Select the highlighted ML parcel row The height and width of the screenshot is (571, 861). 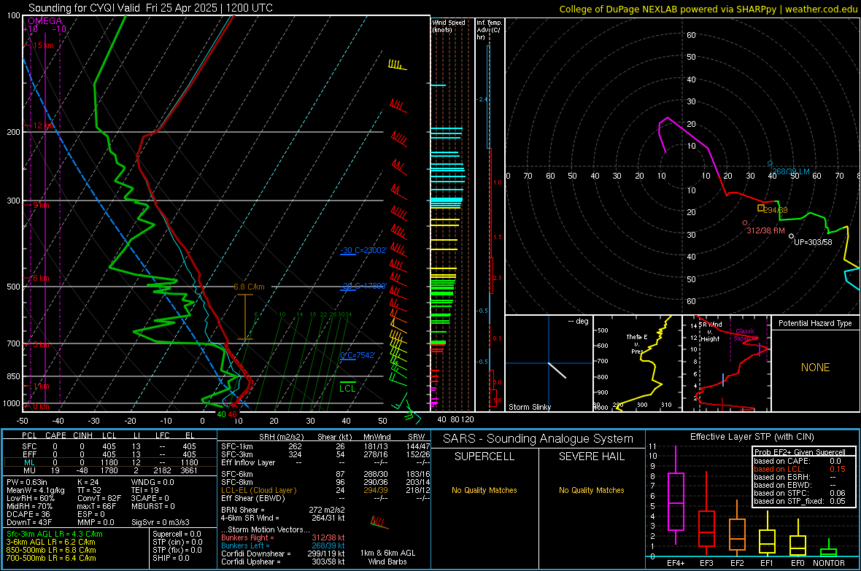coord(110,462)
